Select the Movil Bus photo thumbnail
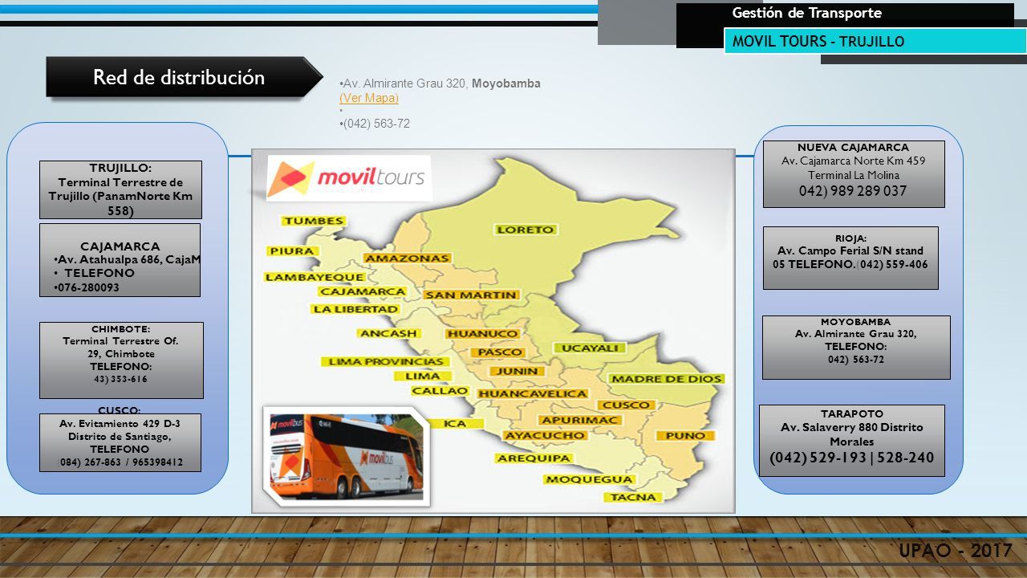Image resolution: width=1027 pixels, height=578 pixels. (347, 455)
